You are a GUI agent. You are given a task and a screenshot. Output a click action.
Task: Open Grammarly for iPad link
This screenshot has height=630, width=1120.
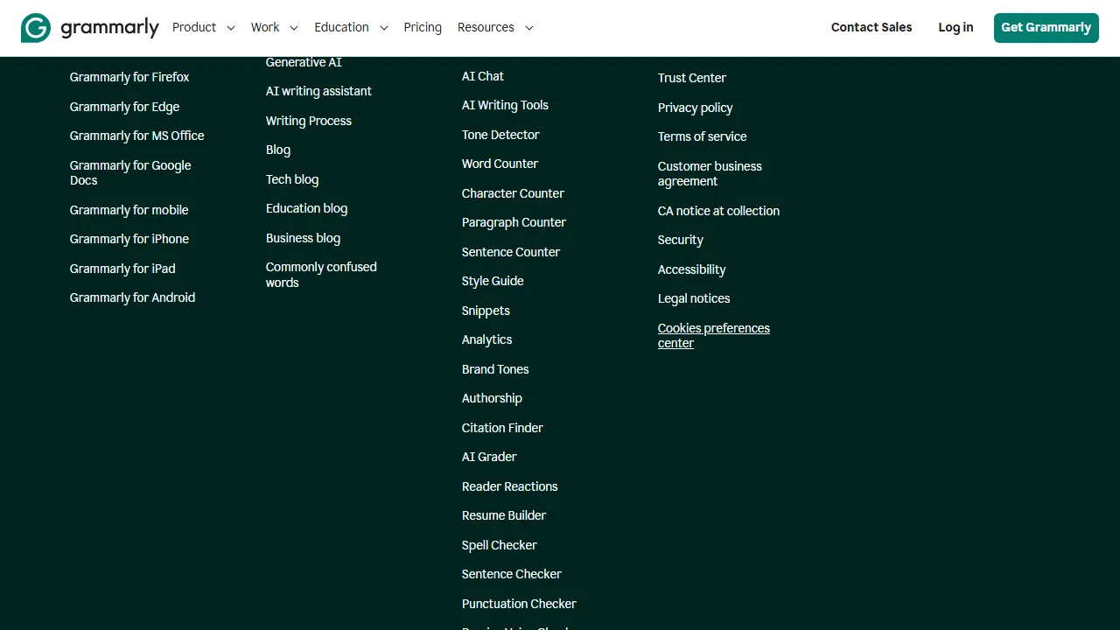pyautogui.click(x=122, y=269)
